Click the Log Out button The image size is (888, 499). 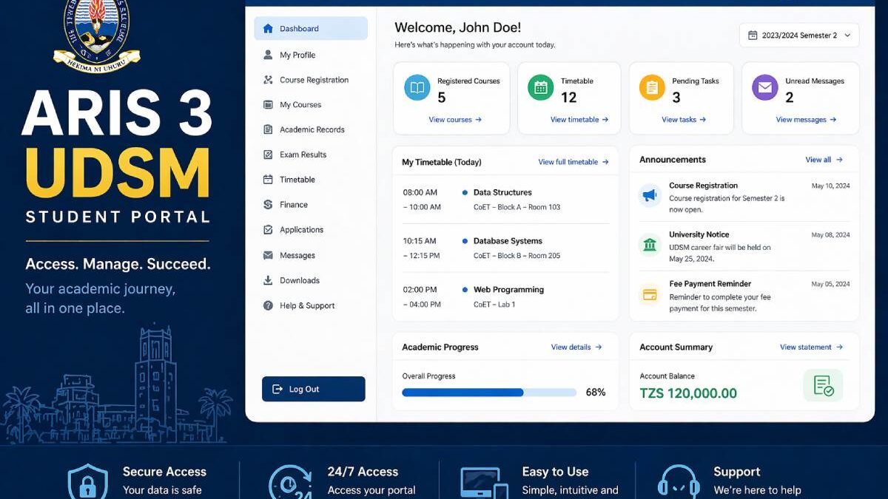pyautogui.click(x=313, y=389)
